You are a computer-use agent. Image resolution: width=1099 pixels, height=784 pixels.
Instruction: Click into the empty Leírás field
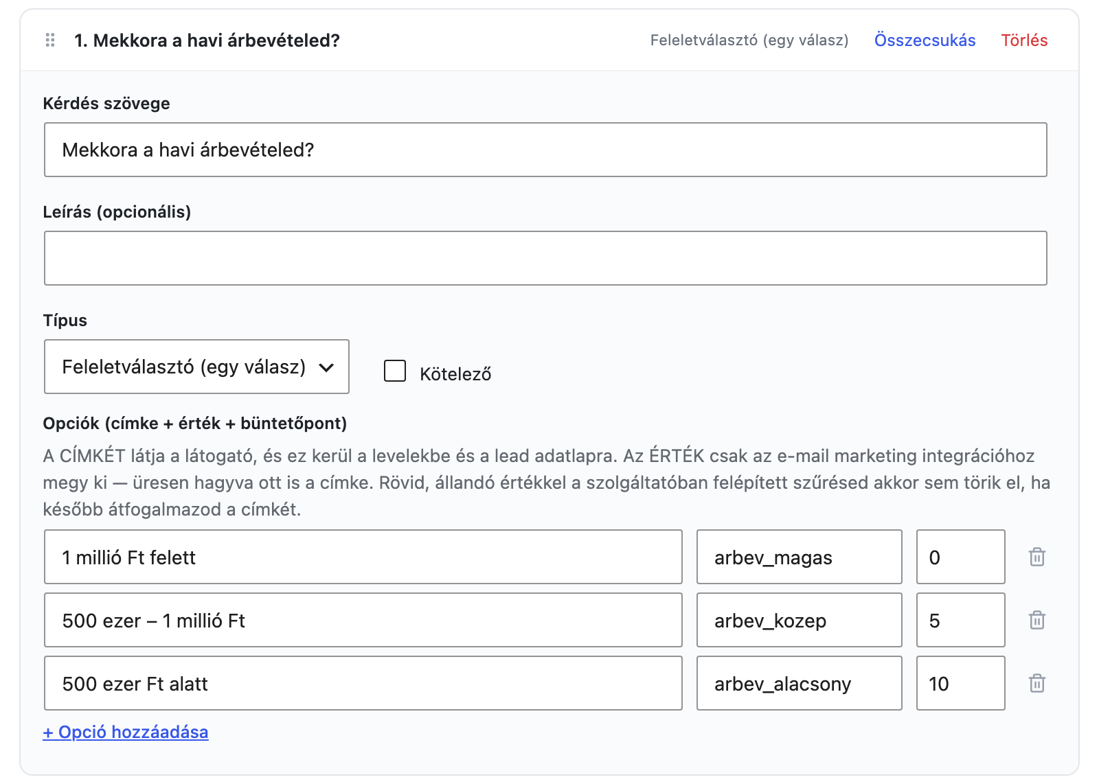pos(545,258)
